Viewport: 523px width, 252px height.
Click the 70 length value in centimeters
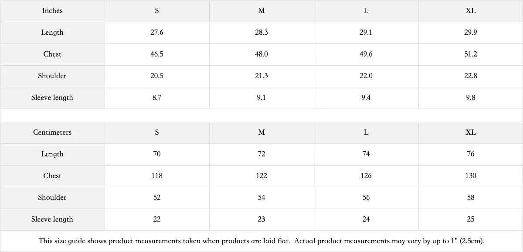[157, 154]
